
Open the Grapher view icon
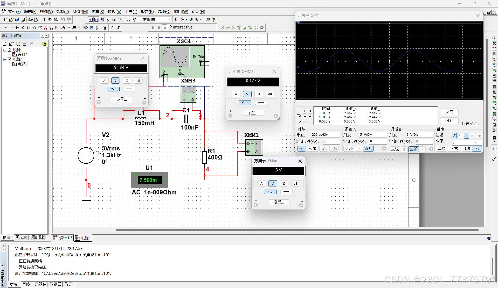click(x=108, y=19)
